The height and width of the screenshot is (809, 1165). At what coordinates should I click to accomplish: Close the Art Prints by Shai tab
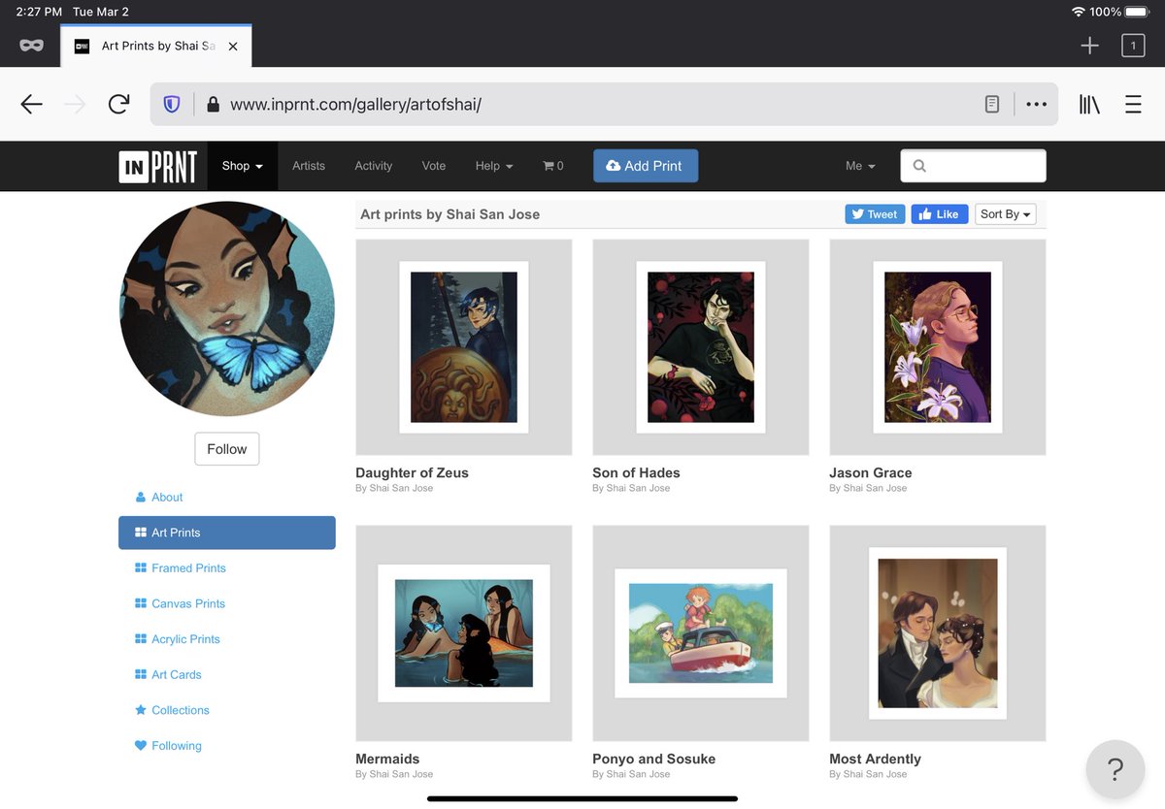coord(233,47)
